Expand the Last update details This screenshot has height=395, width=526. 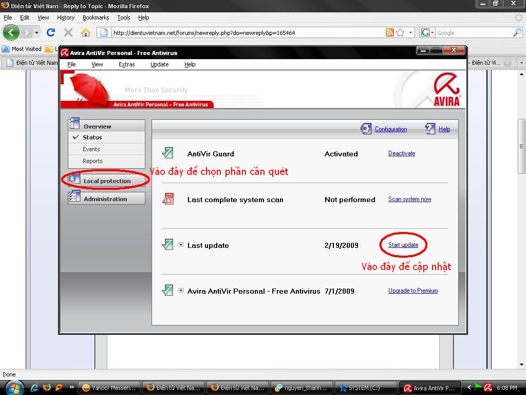(181, 245)
